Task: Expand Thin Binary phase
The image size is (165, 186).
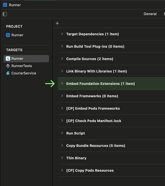Action: tap(62, 158)
